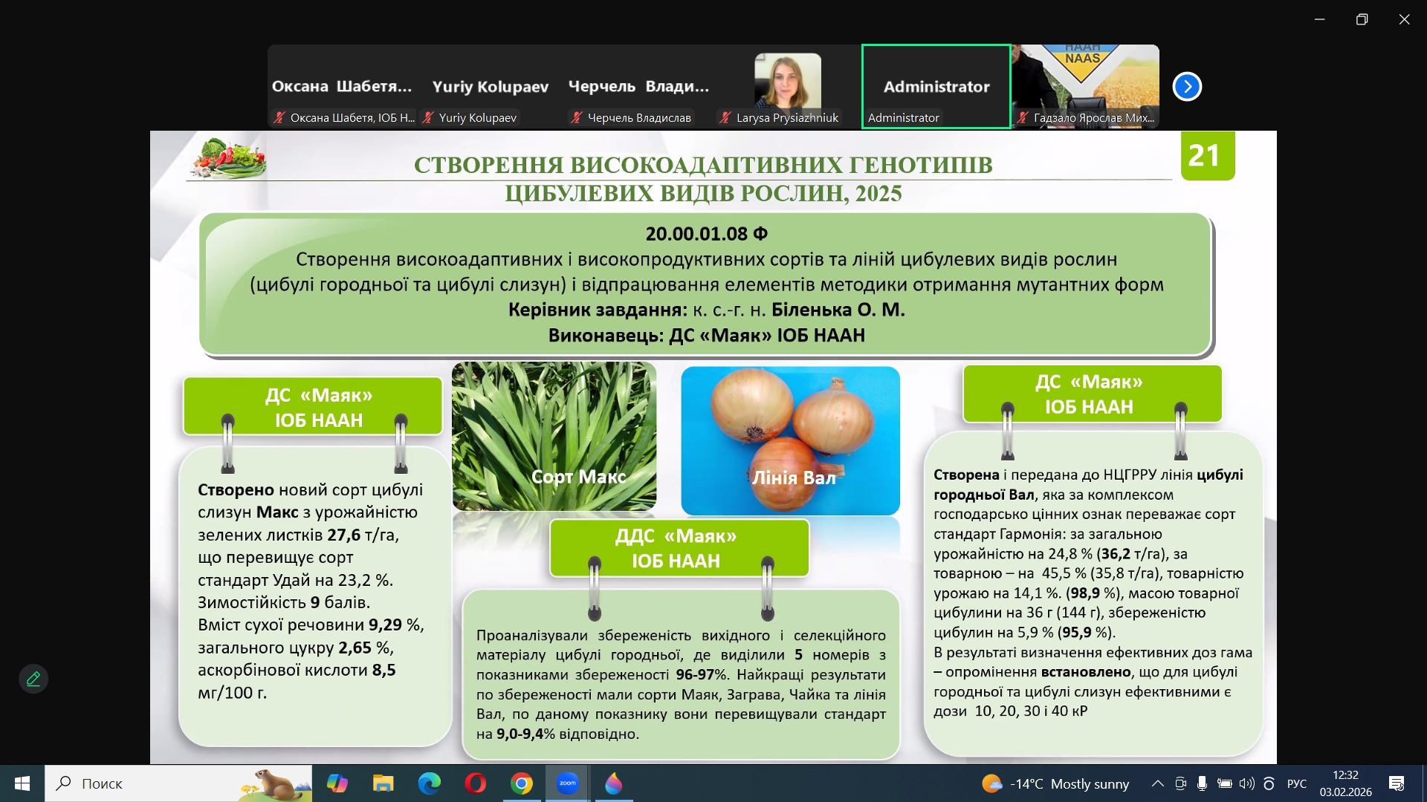Select the Yuriy Kolupaev participant tile
1427x802 pixels.
(491, 87)
